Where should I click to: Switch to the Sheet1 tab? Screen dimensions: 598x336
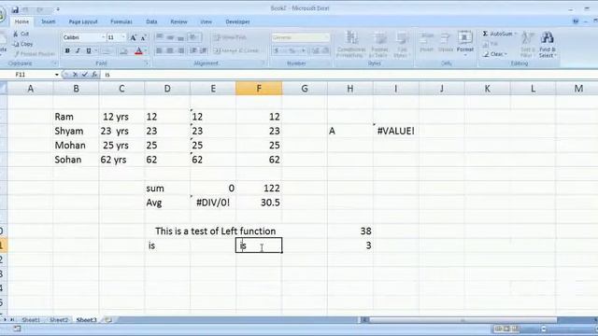(31, 320)
